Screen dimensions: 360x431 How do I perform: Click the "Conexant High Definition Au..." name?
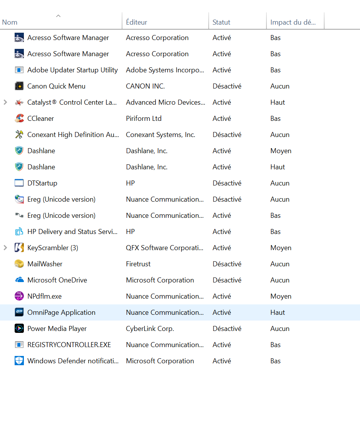pos(73,135)
